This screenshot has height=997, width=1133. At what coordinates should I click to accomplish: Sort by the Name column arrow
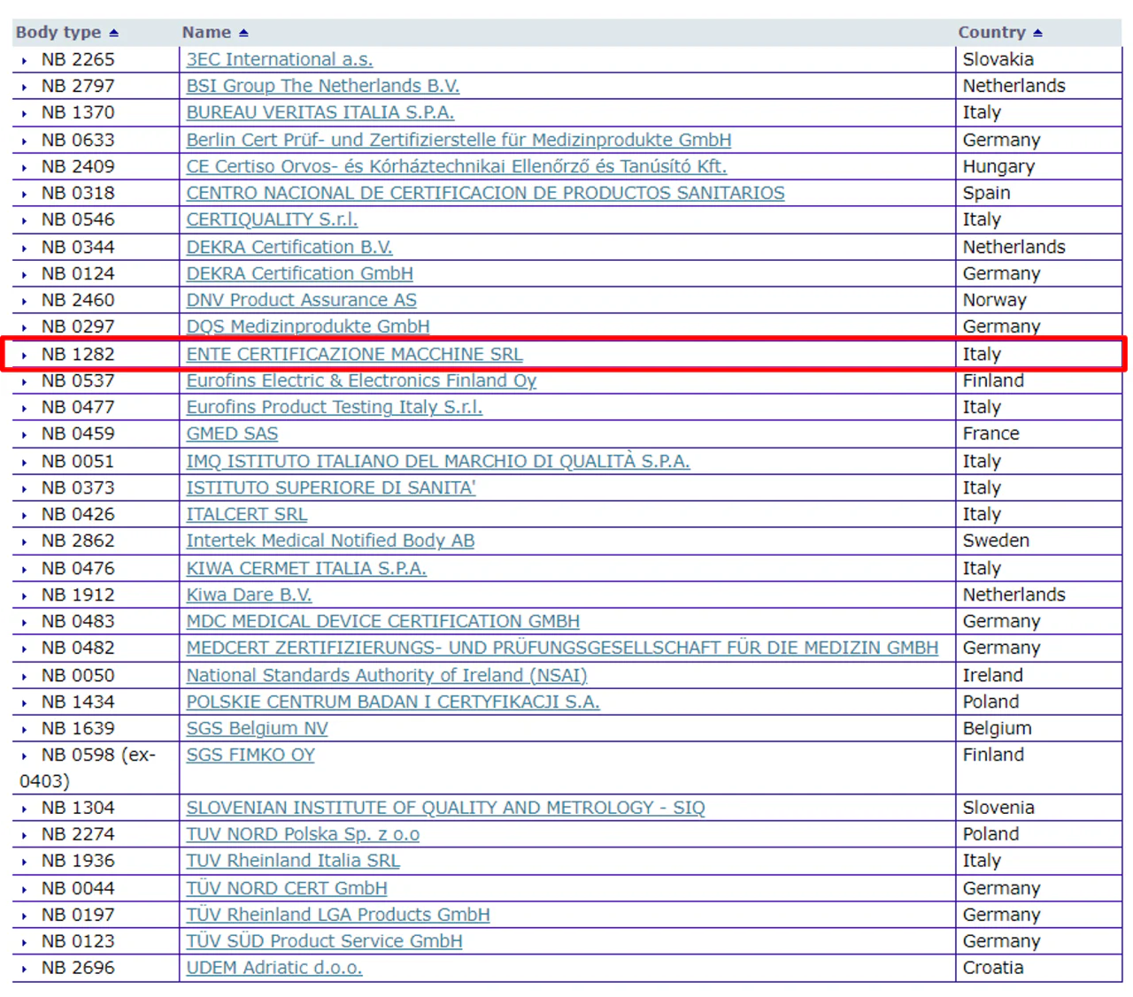point(243,33)
